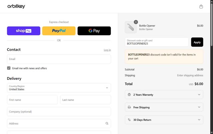Click the Bottle Opener product thumbnail
The height and width of the screenshot is (134, 213).
(x=130, y=27)
